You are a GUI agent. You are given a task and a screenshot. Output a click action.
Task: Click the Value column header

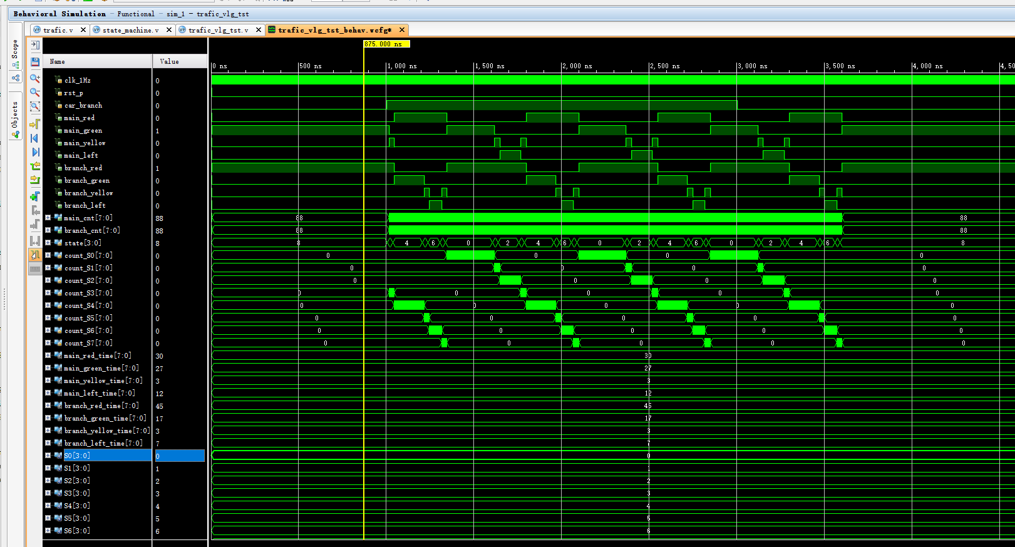(x=180, y=61)
